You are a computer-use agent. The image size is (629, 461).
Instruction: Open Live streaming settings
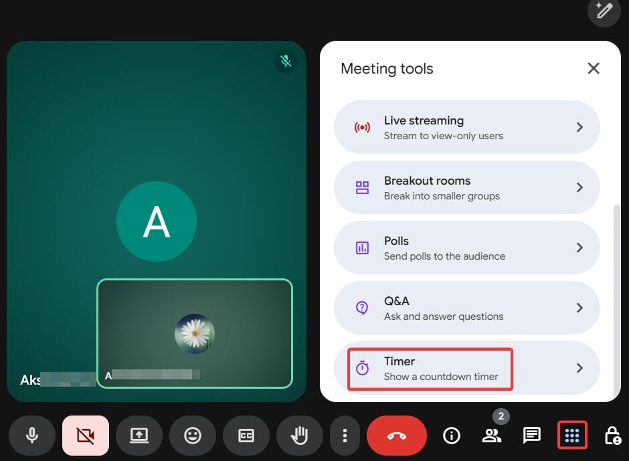(x=466, y=127)
